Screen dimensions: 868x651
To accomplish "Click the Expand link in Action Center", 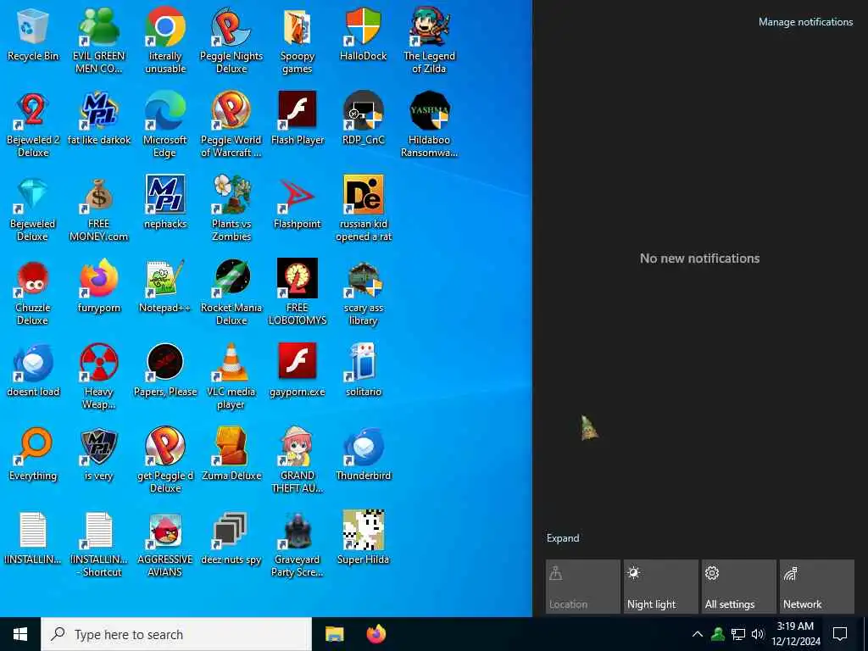I will click(x=563, y=538).
